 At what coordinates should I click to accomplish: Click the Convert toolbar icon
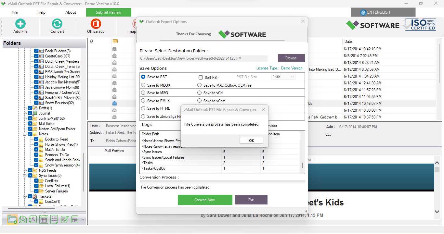click(x=57, y=24)
